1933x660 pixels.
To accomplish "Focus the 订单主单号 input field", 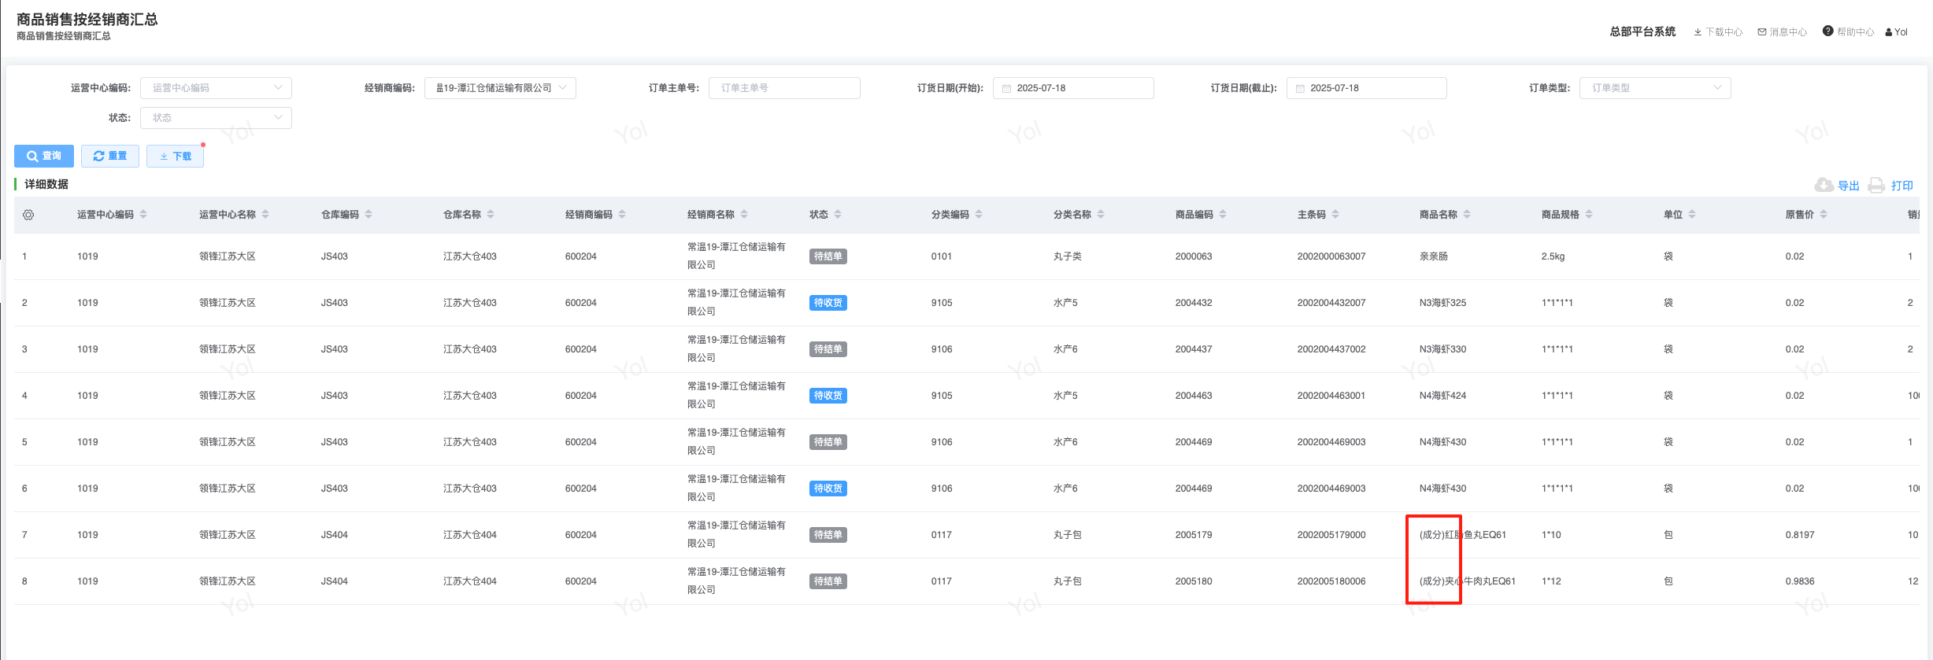I will coord(783,88).
